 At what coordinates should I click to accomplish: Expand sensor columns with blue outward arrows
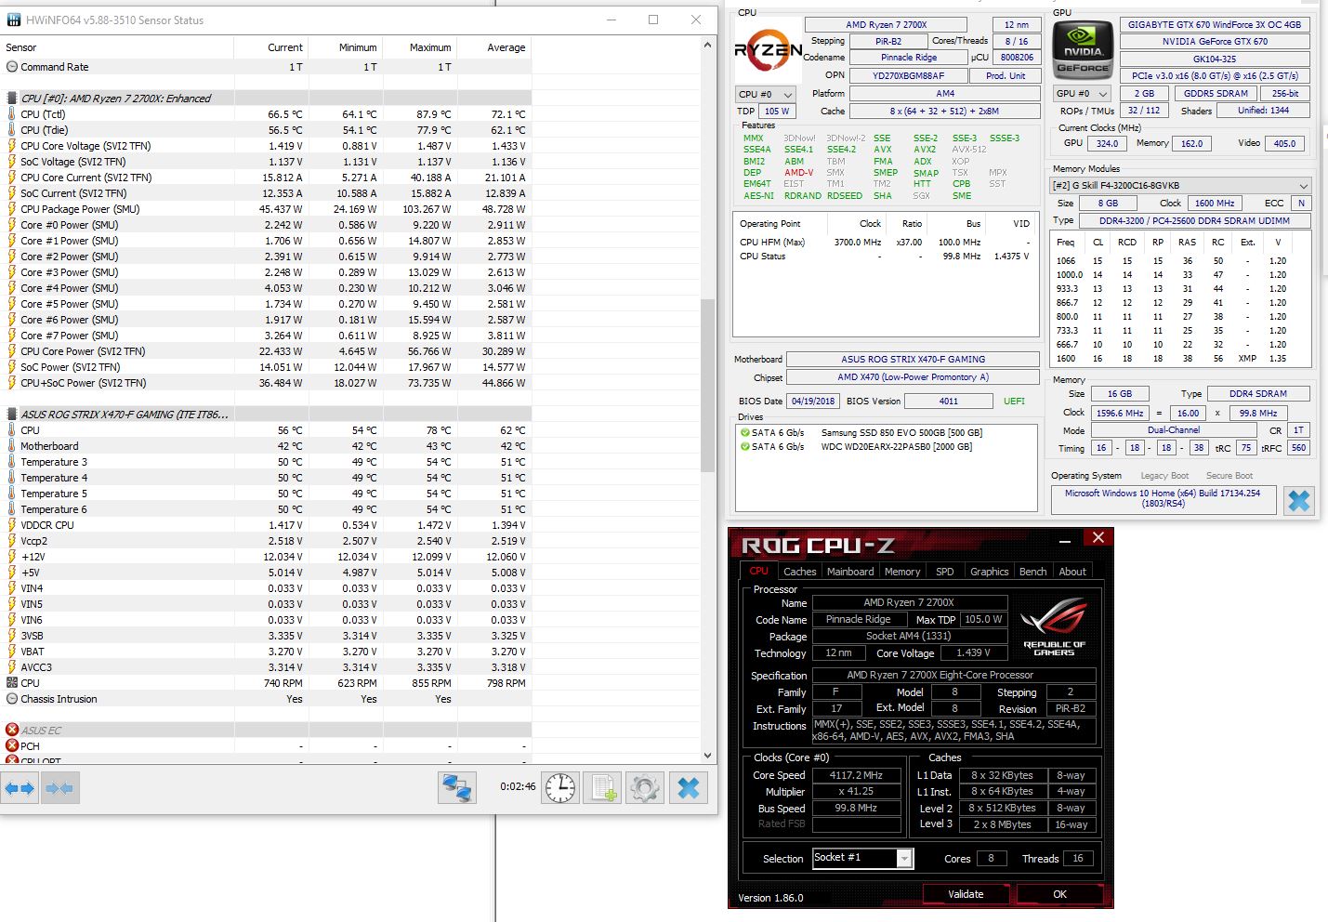(20, 788)
